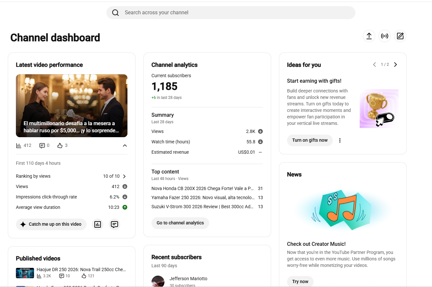Image resolution: width=432 pixels, height=287 pixels.
Task: Click the latest video thumbnail
Action: 72,106
